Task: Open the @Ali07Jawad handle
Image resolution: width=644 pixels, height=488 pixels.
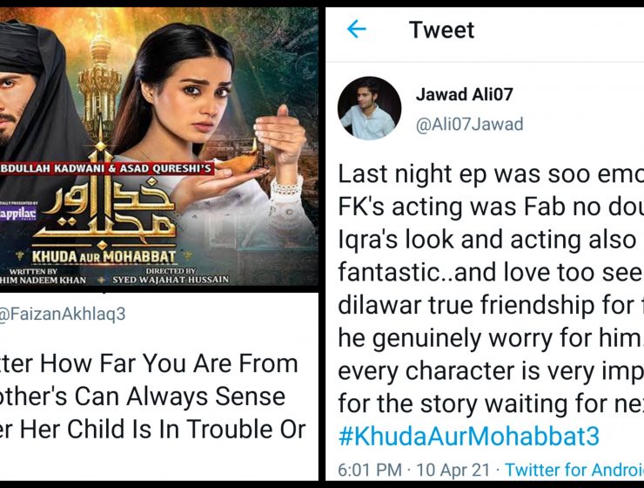Action: [469, 124]
